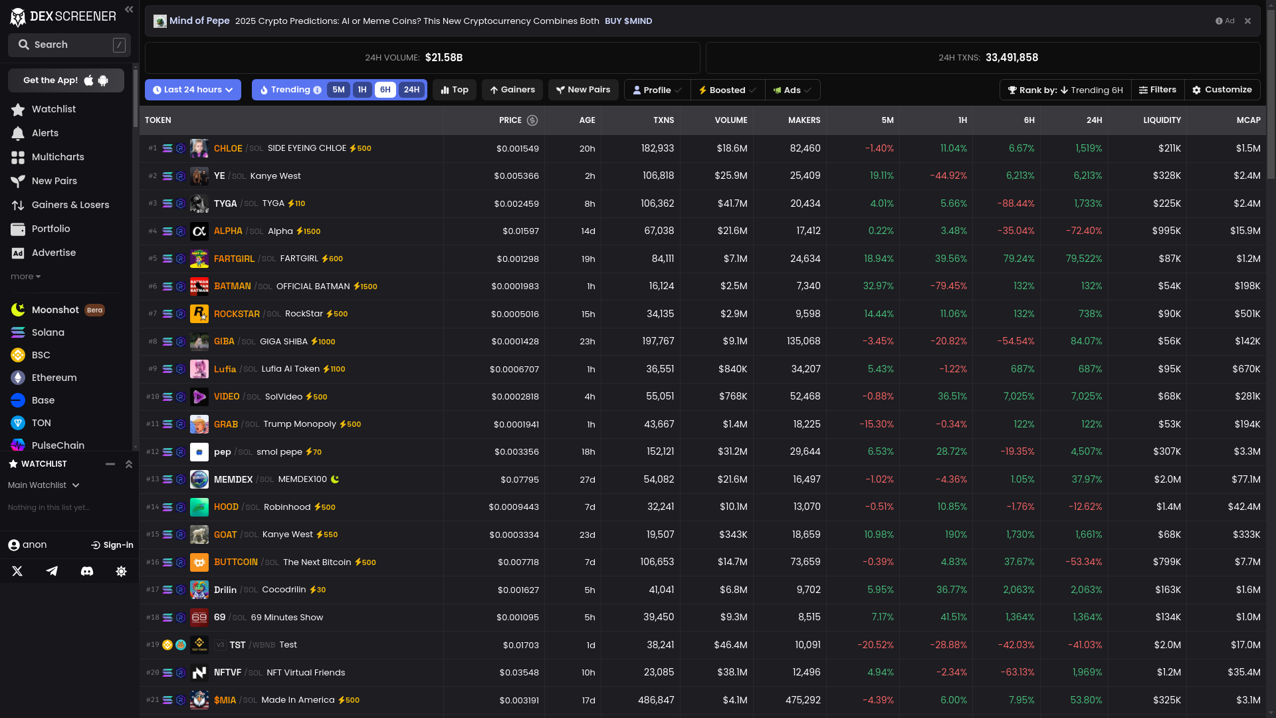Collapse the sidebar with double-chevron icon

[129, 9]
